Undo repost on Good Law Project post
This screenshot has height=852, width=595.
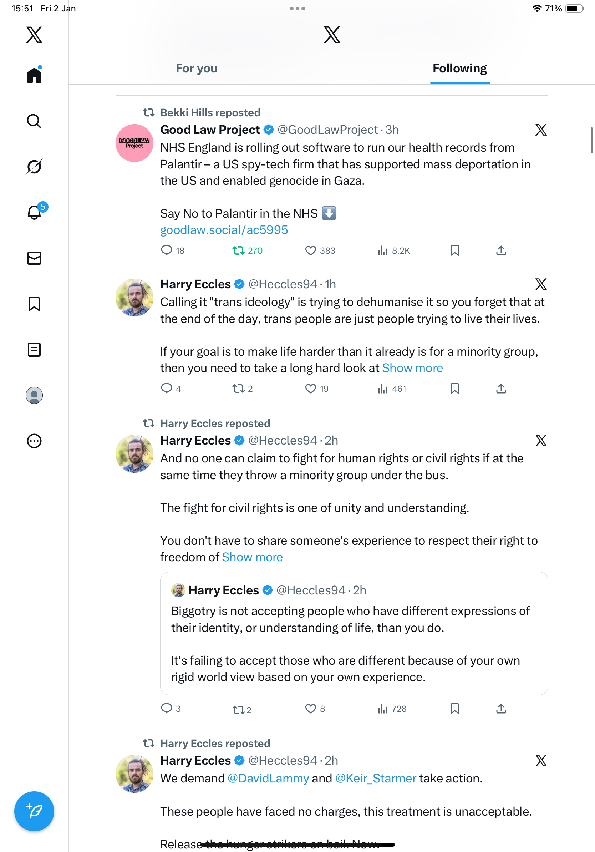point(239,251)
